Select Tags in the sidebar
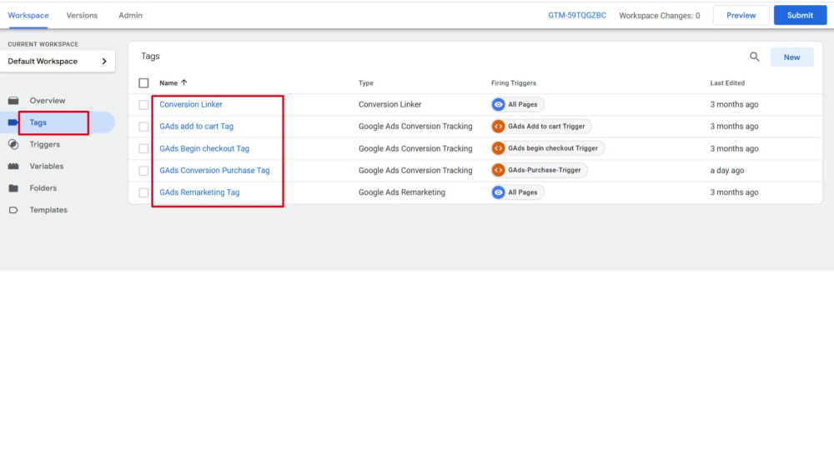The height and width of the screenshot is (469, 834). click(38, 122)
